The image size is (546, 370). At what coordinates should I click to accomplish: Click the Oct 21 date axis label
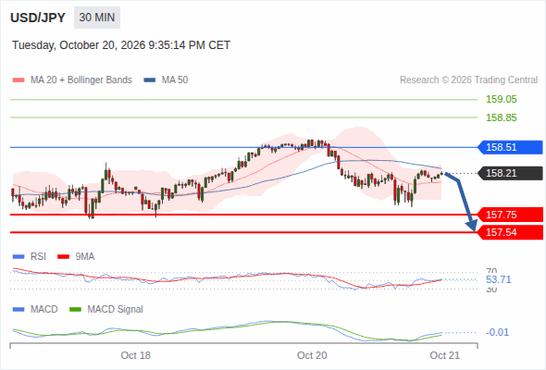point(445,355)
